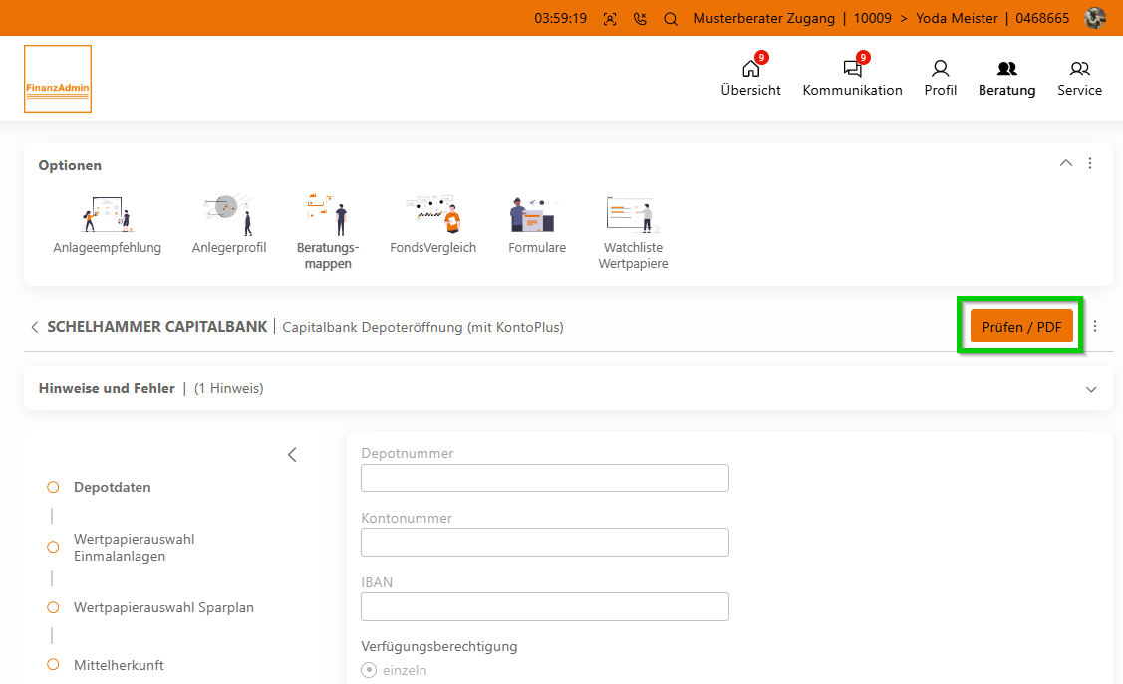Image resolution: width=1123 pixels, height=684 pixels.
Task: Open the Formulare option icon
Action: (536, 214)
